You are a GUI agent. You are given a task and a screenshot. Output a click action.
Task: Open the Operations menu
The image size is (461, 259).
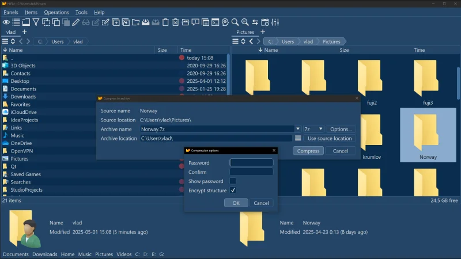coord(56,12)
